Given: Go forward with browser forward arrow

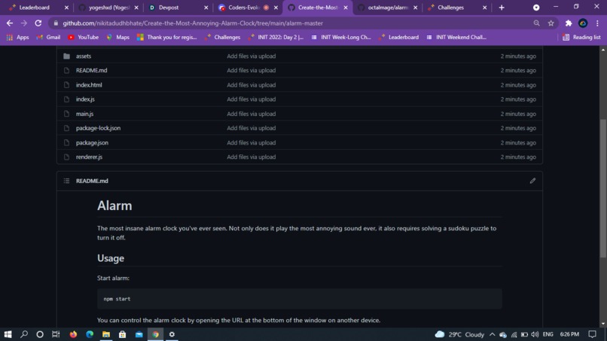Looking at the screenshot, I should pos(24,23).
